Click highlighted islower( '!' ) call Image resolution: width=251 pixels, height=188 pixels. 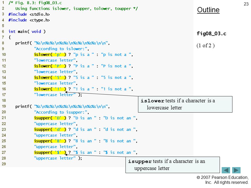(50, 89)
